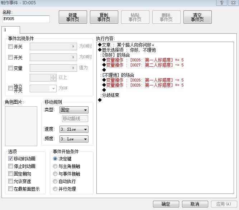Check the 停止时动画 option
Screen dimensions: 239x210
tap(10, 166)
